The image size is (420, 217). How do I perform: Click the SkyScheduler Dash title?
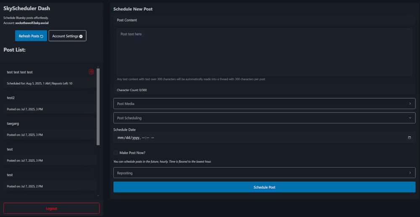pos(26,8)
